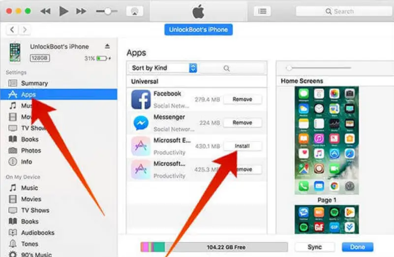
Task: Install the Microsoft E... app
Action: coord(242,146)
